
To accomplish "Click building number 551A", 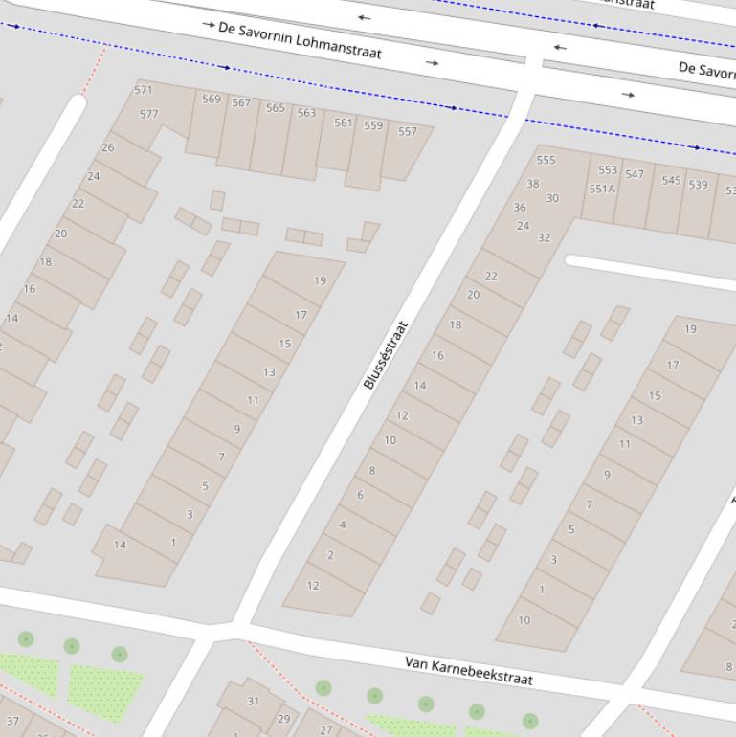I will pos(602,190).
